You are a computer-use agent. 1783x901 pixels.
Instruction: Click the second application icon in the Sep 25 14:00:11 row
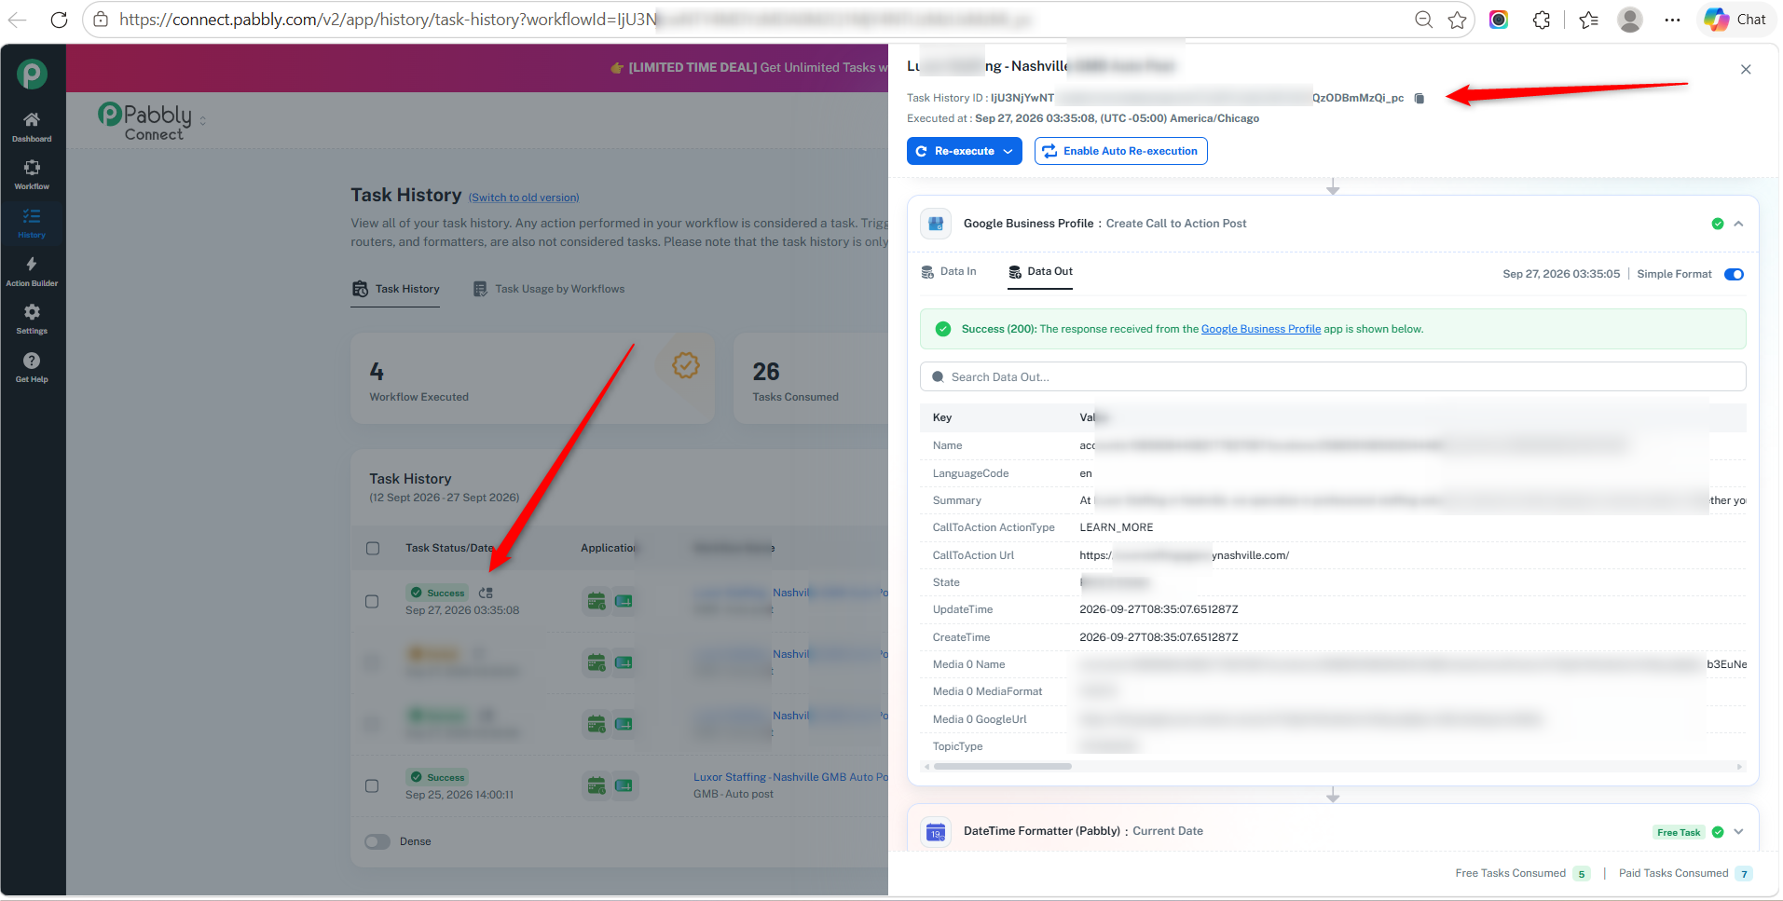tap(624, 785)
